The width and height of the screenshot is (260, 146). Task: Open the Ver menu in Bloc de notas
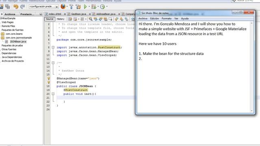coord(176,19)
